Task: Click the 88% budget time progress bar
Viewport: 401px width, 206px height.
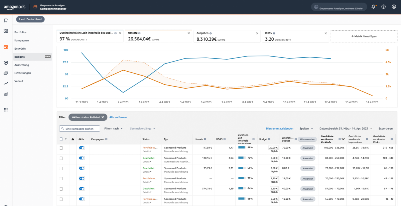Action: pos(242,147)
